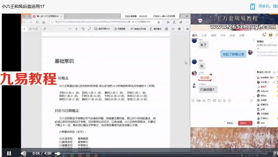Refresh the PDF browser page

click(37, 22)
